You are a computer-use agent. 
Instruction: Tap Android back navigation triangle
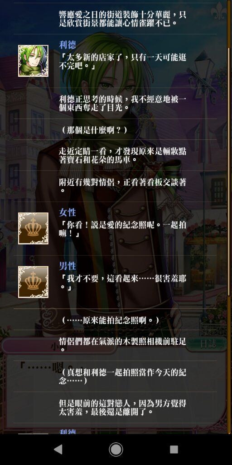tap(58, 449)
